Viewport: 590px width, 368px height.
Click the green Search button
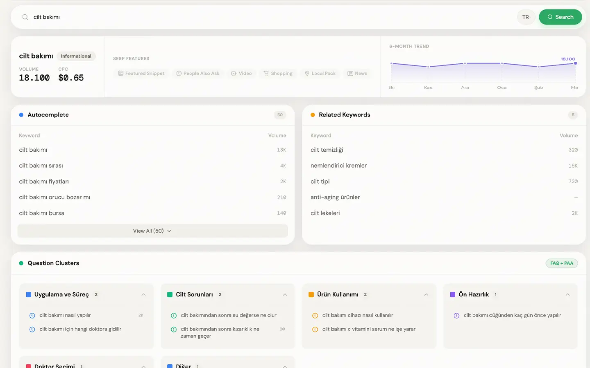(x=560, y=17)
